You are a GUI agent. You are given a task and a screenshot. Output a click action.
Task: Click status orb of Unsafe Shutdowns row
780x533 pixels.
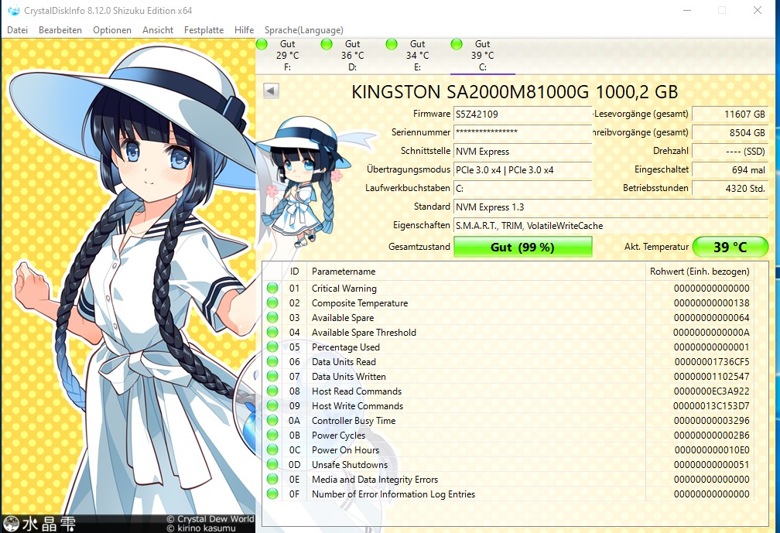click(272, 464)
